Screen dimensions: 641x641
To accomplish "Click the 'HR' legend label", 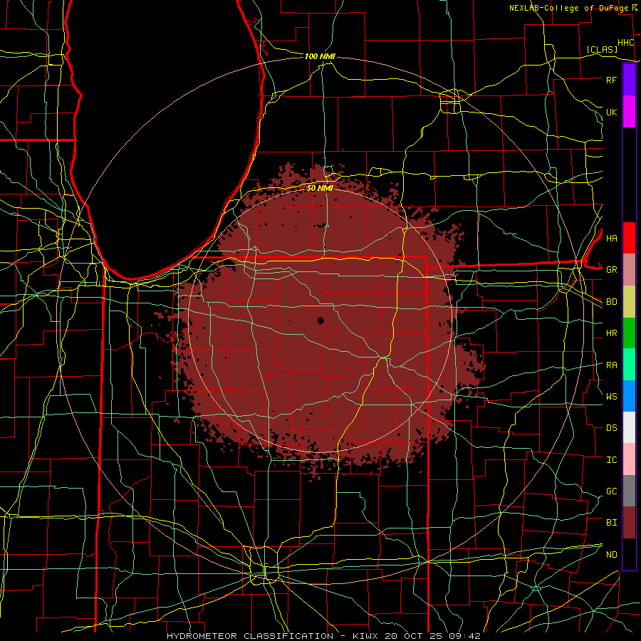I will click(612, 333).
